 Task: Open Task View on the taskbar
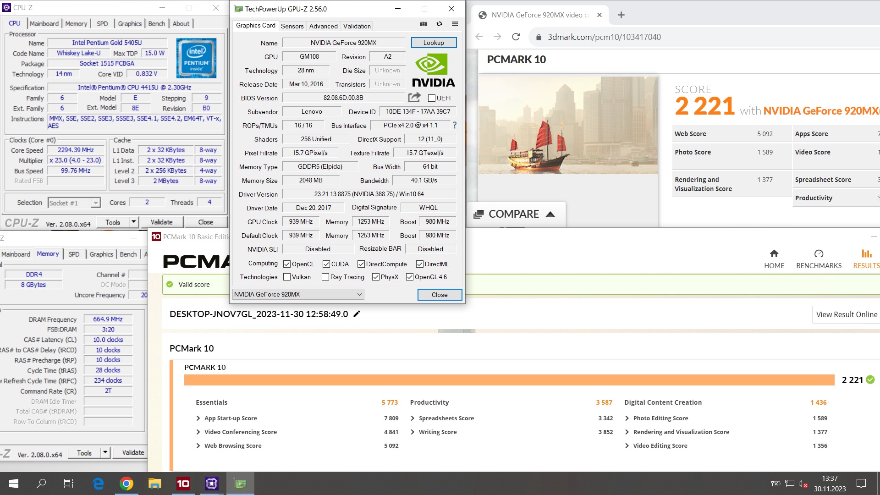(69, 484)
